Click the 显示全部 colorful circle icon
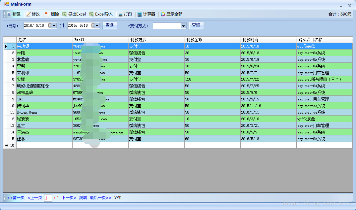Image resolution: width=356 pixels, height=210 pixels. pyautogui.click(x=163, y=14)
